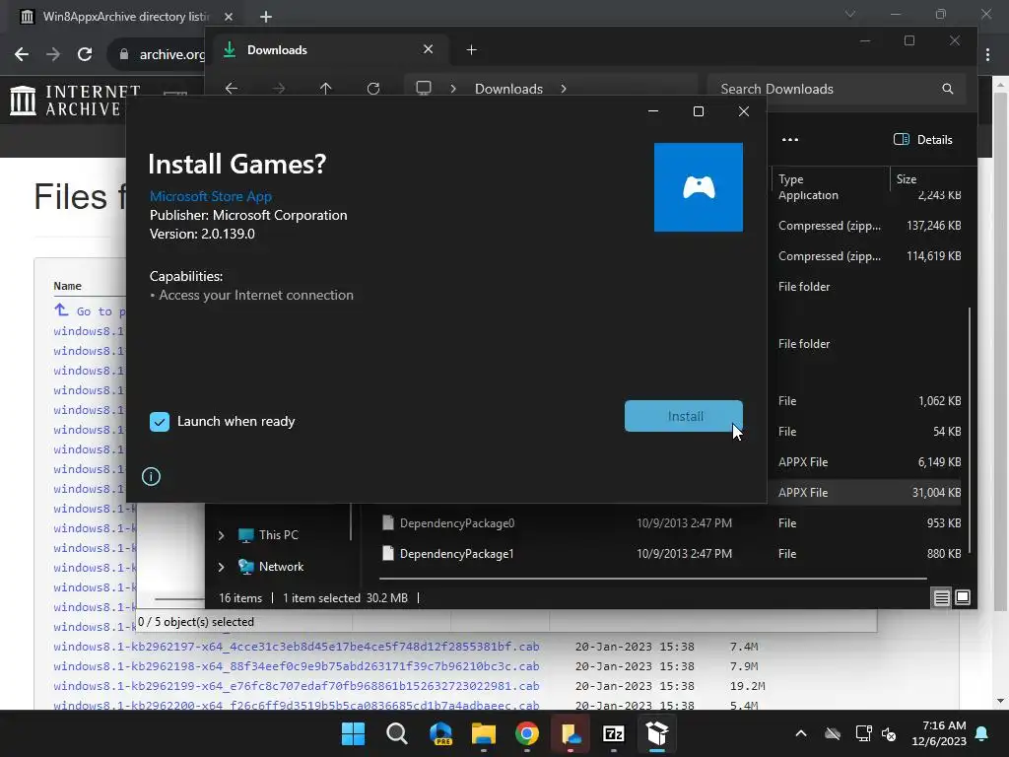The image size is (1009, 757).
Task: Sort by Type column header
Action: pyautogui.click(x=830, y=179)
